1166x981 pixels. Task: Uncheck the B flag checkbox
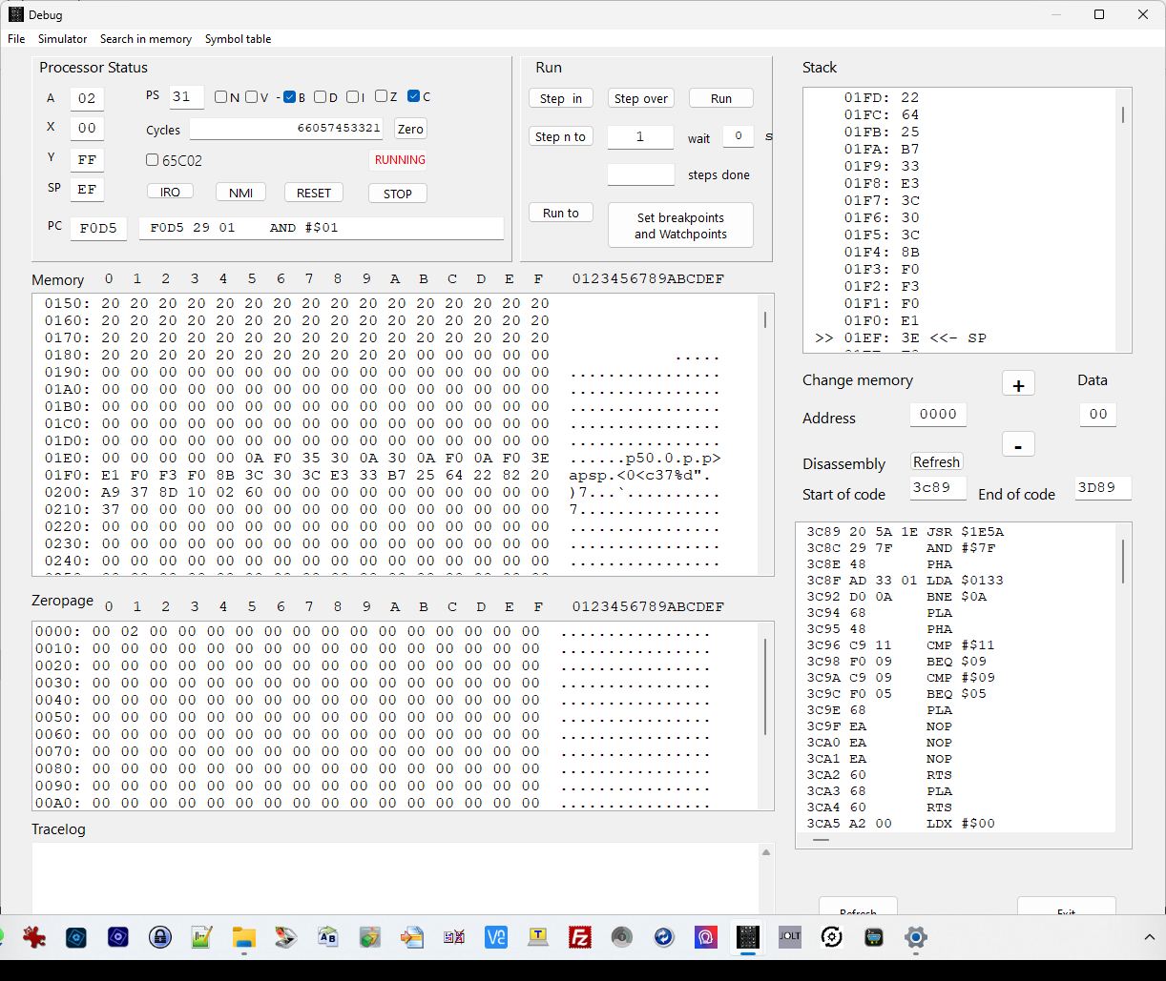click(x=289, y=96)
